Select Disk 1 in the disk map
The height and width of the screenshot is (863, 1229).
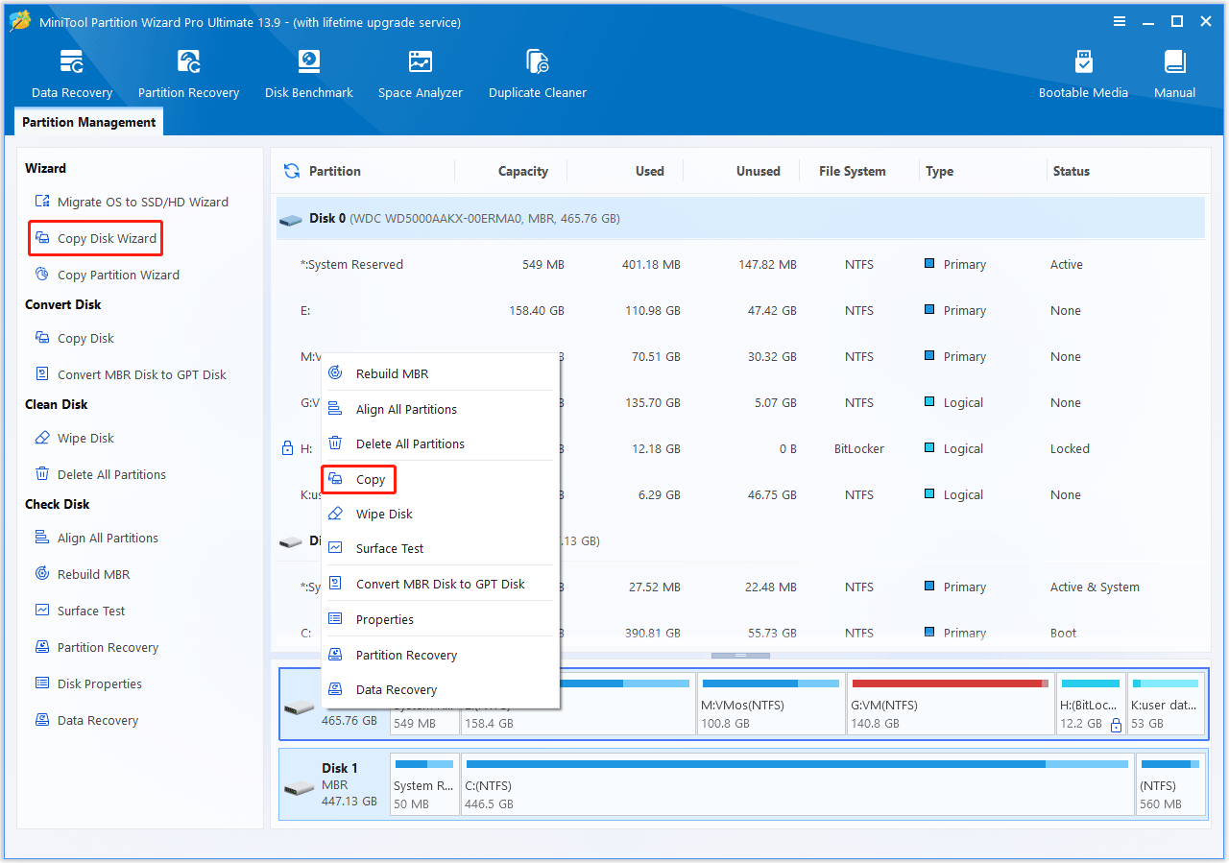coord(333,784)
